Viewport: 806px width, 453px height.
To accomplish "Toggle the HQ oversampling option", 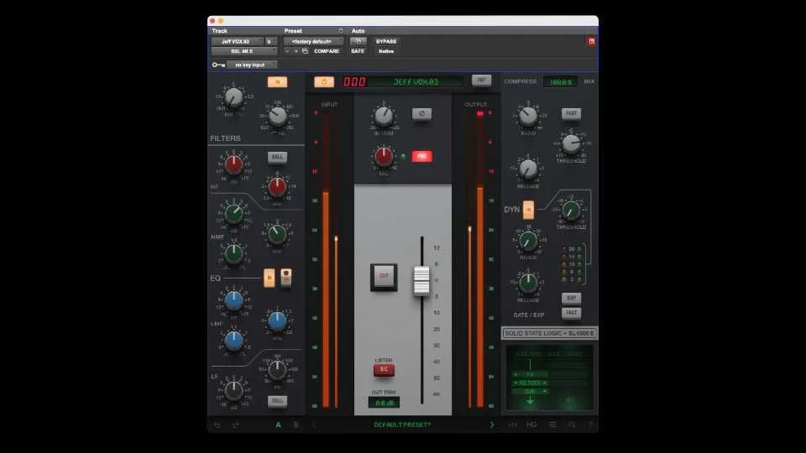I will [x=531, y=424].
